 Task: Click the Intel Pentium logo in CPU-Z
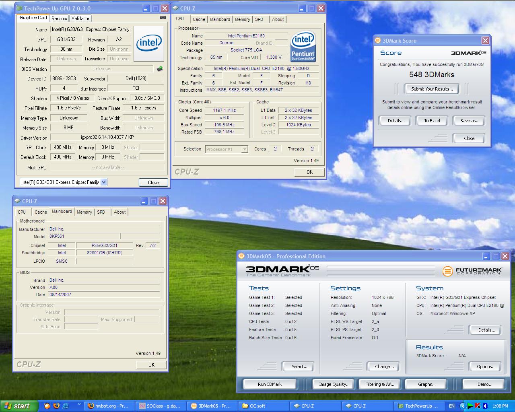coord(303,47)
